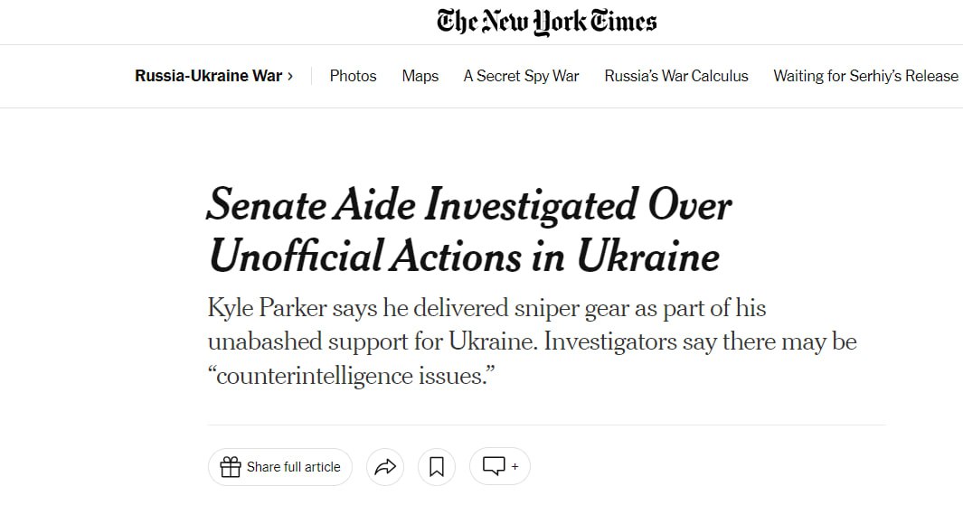
Task: Open comments via the speech bubble icon
Action: (494, 466)
